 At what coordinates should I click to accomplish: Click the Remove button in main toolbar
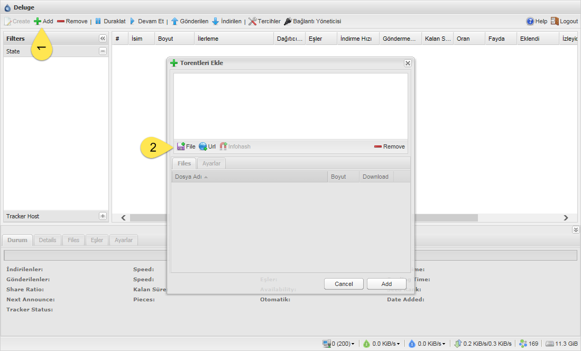72,22
